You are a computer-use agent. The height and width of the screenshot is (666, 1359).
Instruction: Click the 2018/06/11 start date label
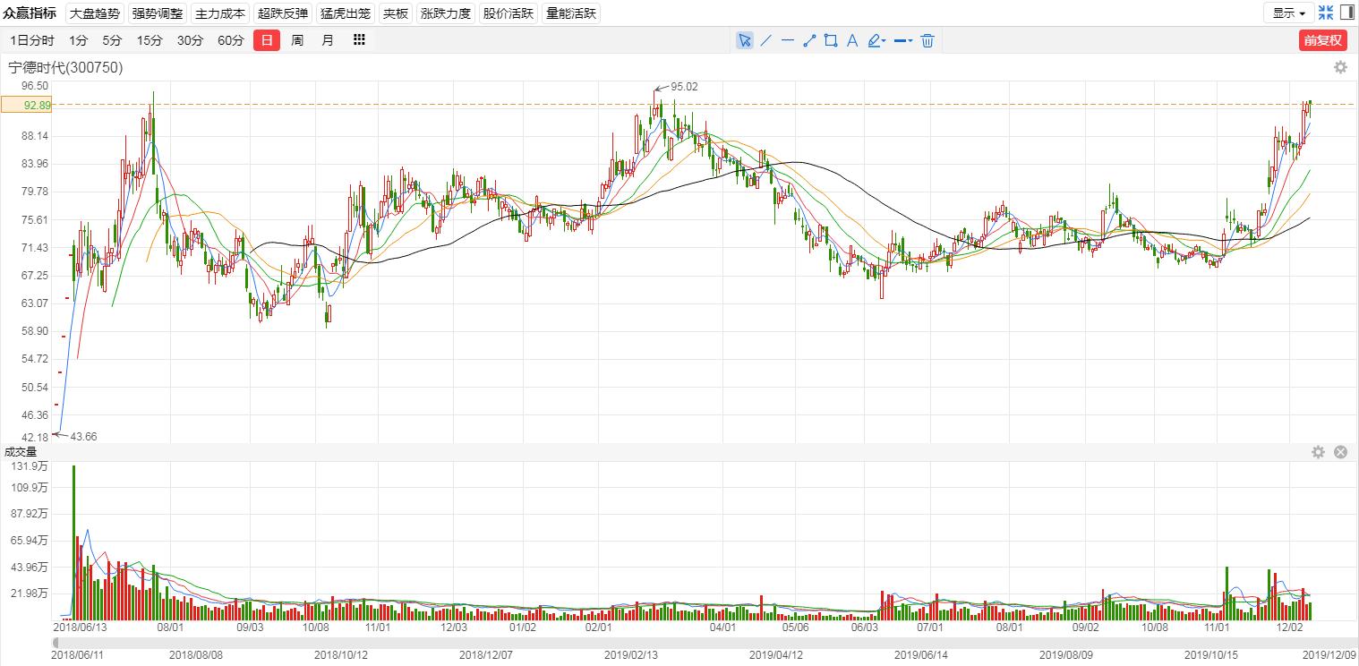[77, 654]
